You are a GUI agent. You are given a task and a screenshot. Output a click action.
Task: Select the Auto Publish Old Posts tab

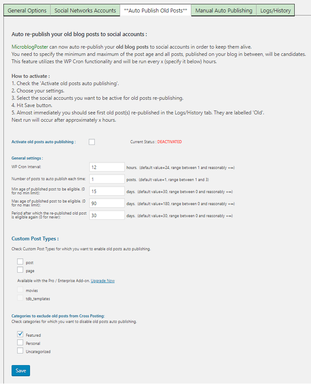tap(155, 10)
